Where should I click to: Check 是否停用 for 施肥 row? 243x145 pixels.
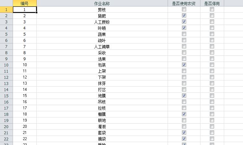click(x=212, y=16)
